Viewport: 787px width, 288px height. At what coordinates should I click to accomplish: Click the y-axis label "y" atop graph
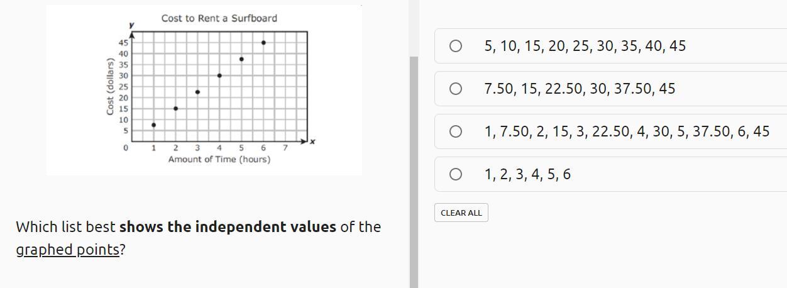point(131,25)
